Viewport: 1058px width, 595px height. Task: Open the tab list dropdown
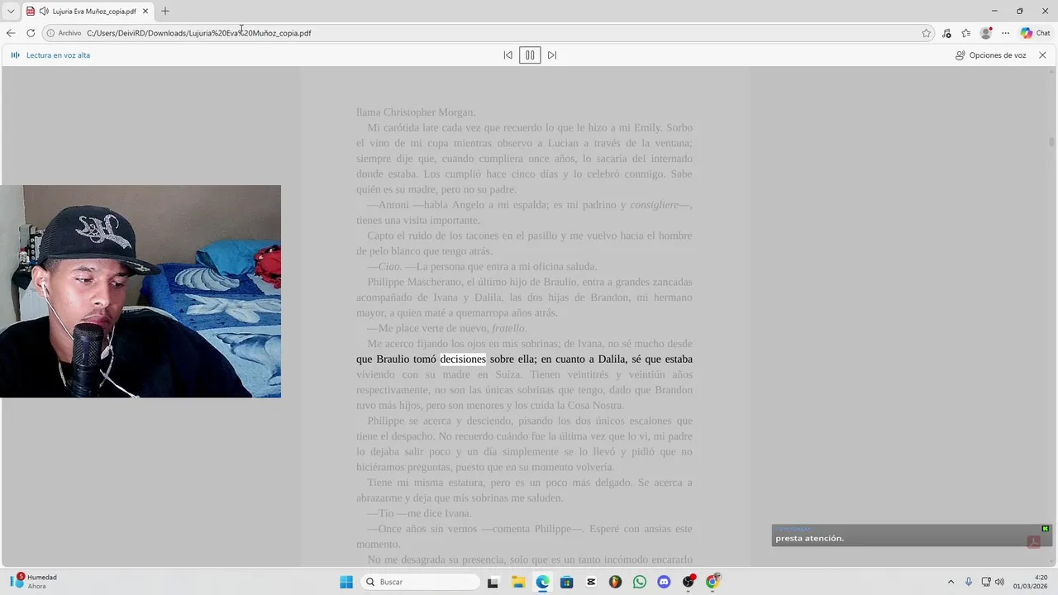coord(11,11)
